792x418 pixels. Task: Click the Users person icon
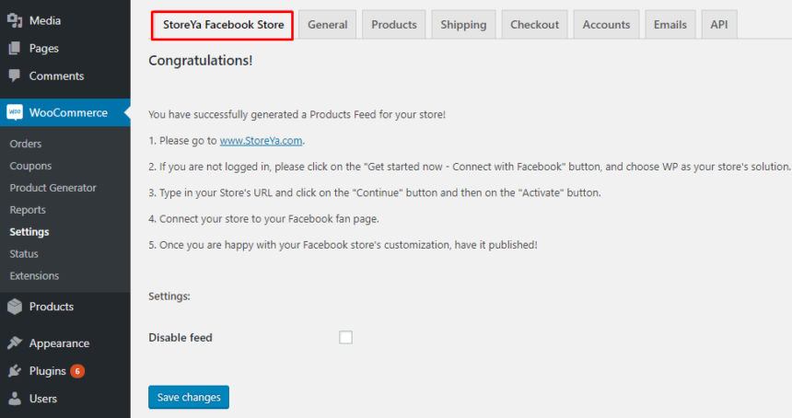pyautogui.click(x=15, y=399)
